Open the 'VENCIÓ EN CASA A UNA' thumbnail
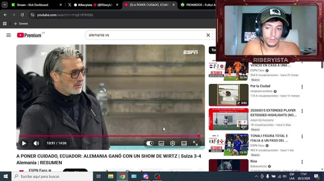This screenshot has height=181, width=324. [x=229, y=71]
